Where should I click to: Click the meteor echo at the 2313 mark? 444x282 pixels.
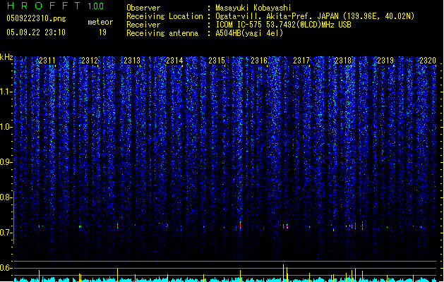(117, 226)
